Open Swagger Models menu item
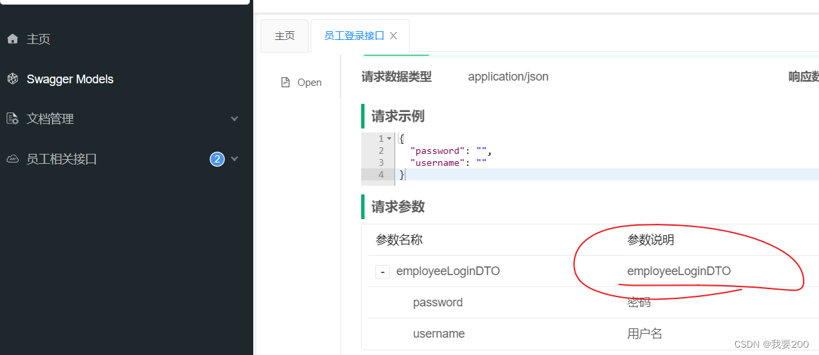This screenshot has width=819, height=355. (x=70, y=79)
